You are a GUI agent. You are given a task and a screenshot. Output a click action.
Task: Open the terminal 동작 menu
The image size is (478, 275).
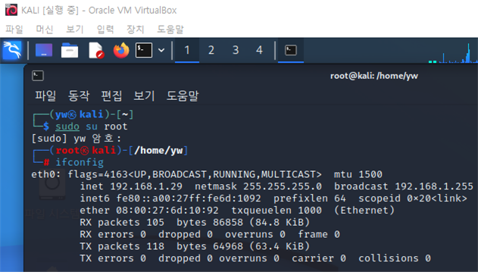[79, 95]
